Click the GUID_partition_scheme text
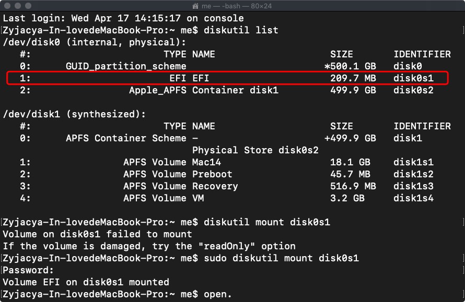Image resolution: width=465 pixels, height=302 pixels. click(125, 66)
